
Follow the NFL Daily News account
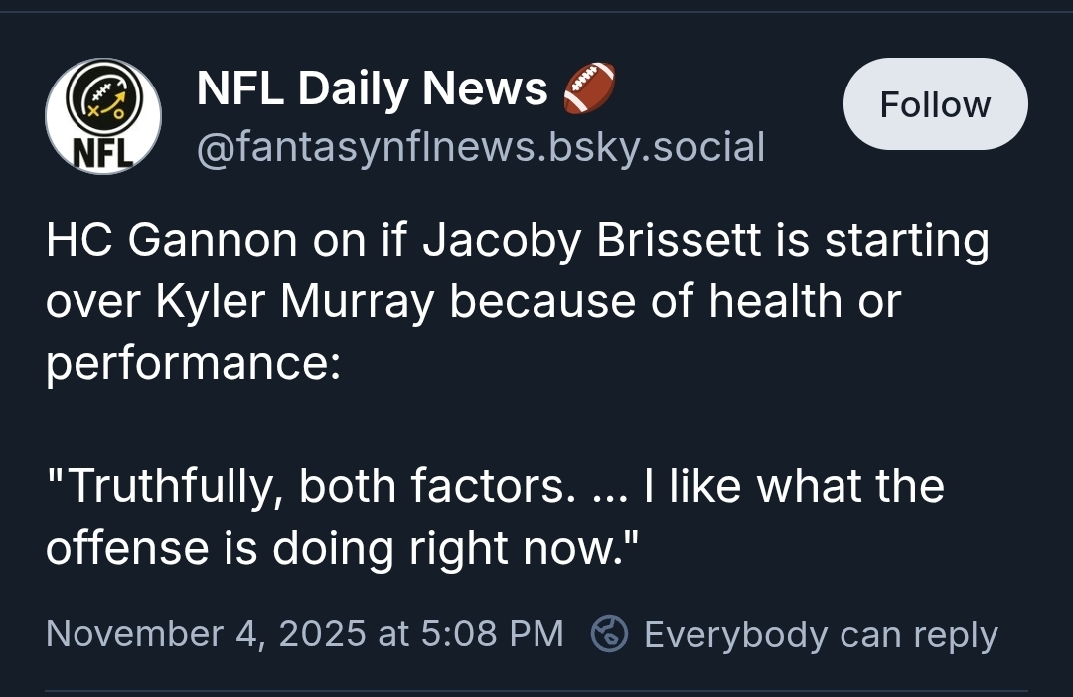(x=935, y=104)
